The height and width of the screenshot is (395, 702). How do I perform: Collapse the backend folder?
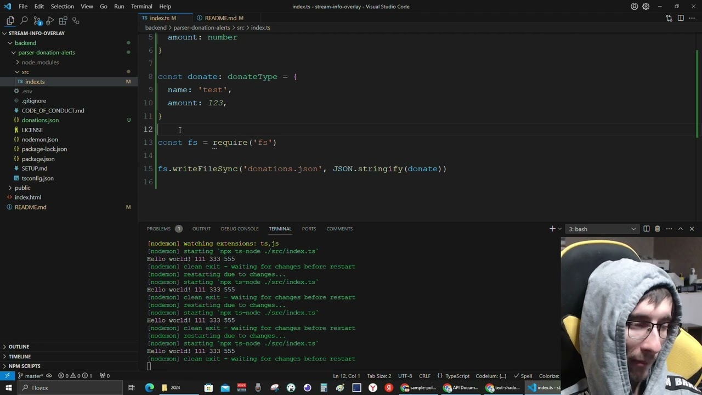[x=25, y=43]
